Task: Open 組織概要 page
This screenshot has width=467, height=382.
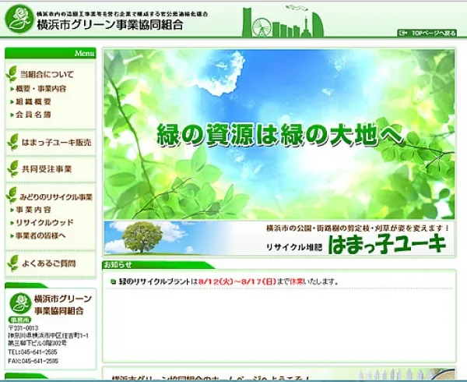Action: coord(33,101)
